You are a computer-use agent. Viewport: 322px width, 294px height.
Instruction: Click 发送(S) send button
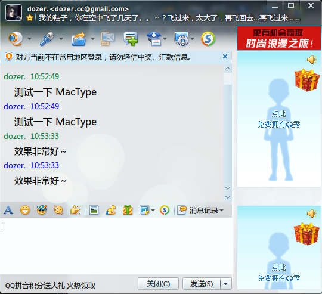point(202,284)
